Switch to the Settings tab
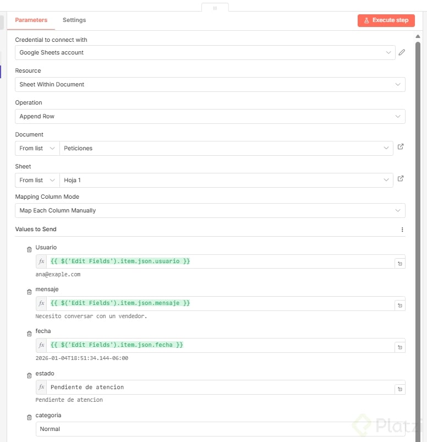The image size is (427, 442). pos(74,20)
